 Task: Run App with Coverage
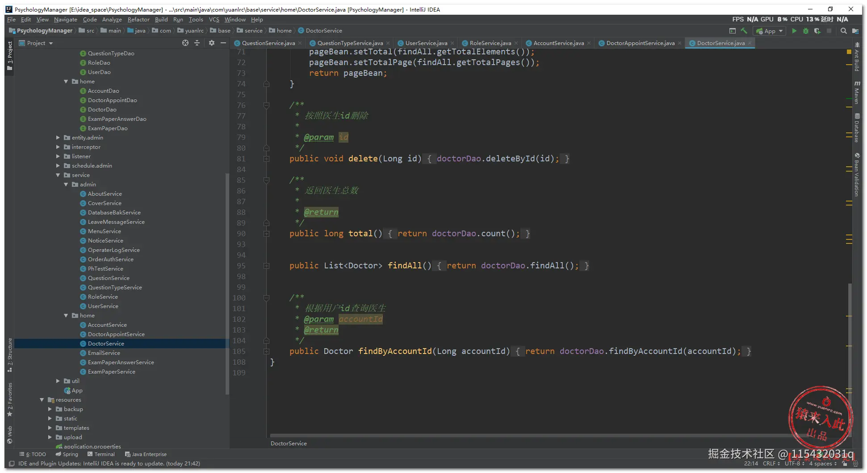coord(817,31)
